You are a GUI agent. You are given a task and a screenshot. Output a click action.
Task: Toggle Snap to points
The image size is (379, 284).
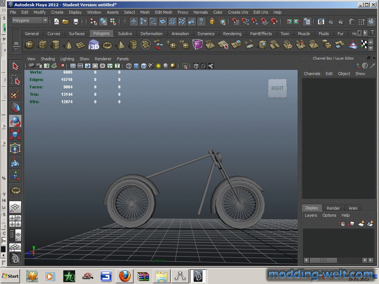pyautogui.click(x=255, y=21)
